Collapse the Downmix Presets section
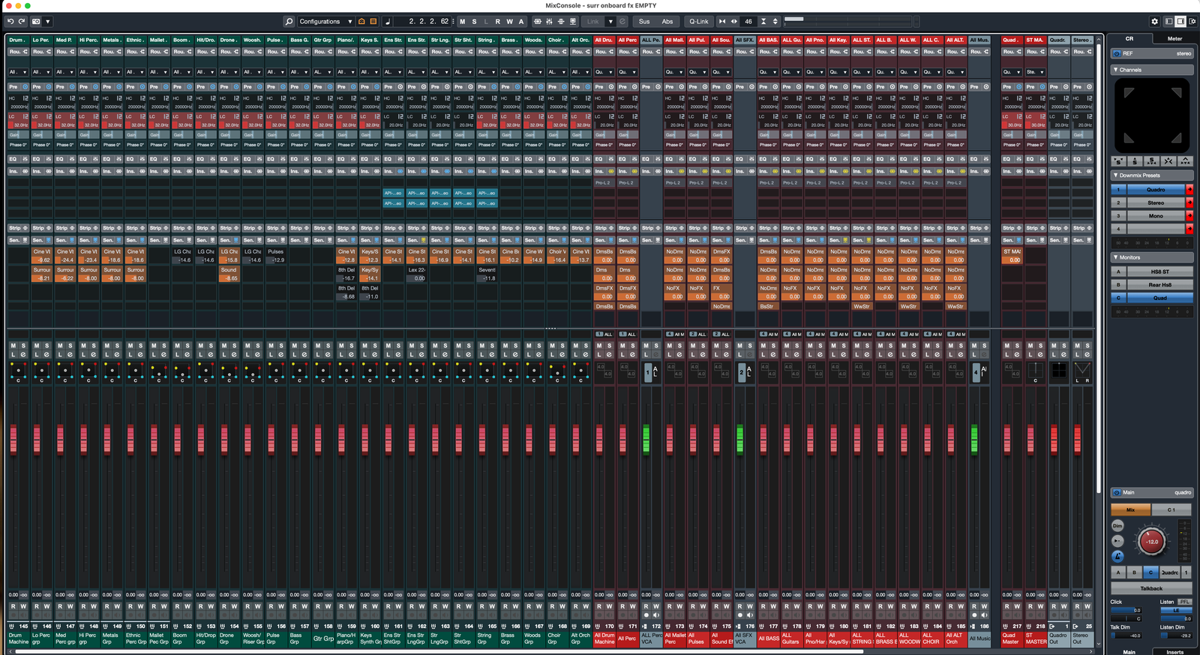 [1116, 176]
